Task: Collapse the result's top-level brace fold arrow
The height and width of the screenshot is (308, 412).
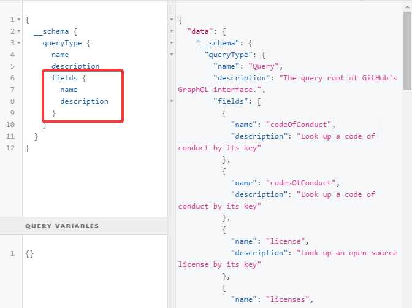Action: point(172,20)
